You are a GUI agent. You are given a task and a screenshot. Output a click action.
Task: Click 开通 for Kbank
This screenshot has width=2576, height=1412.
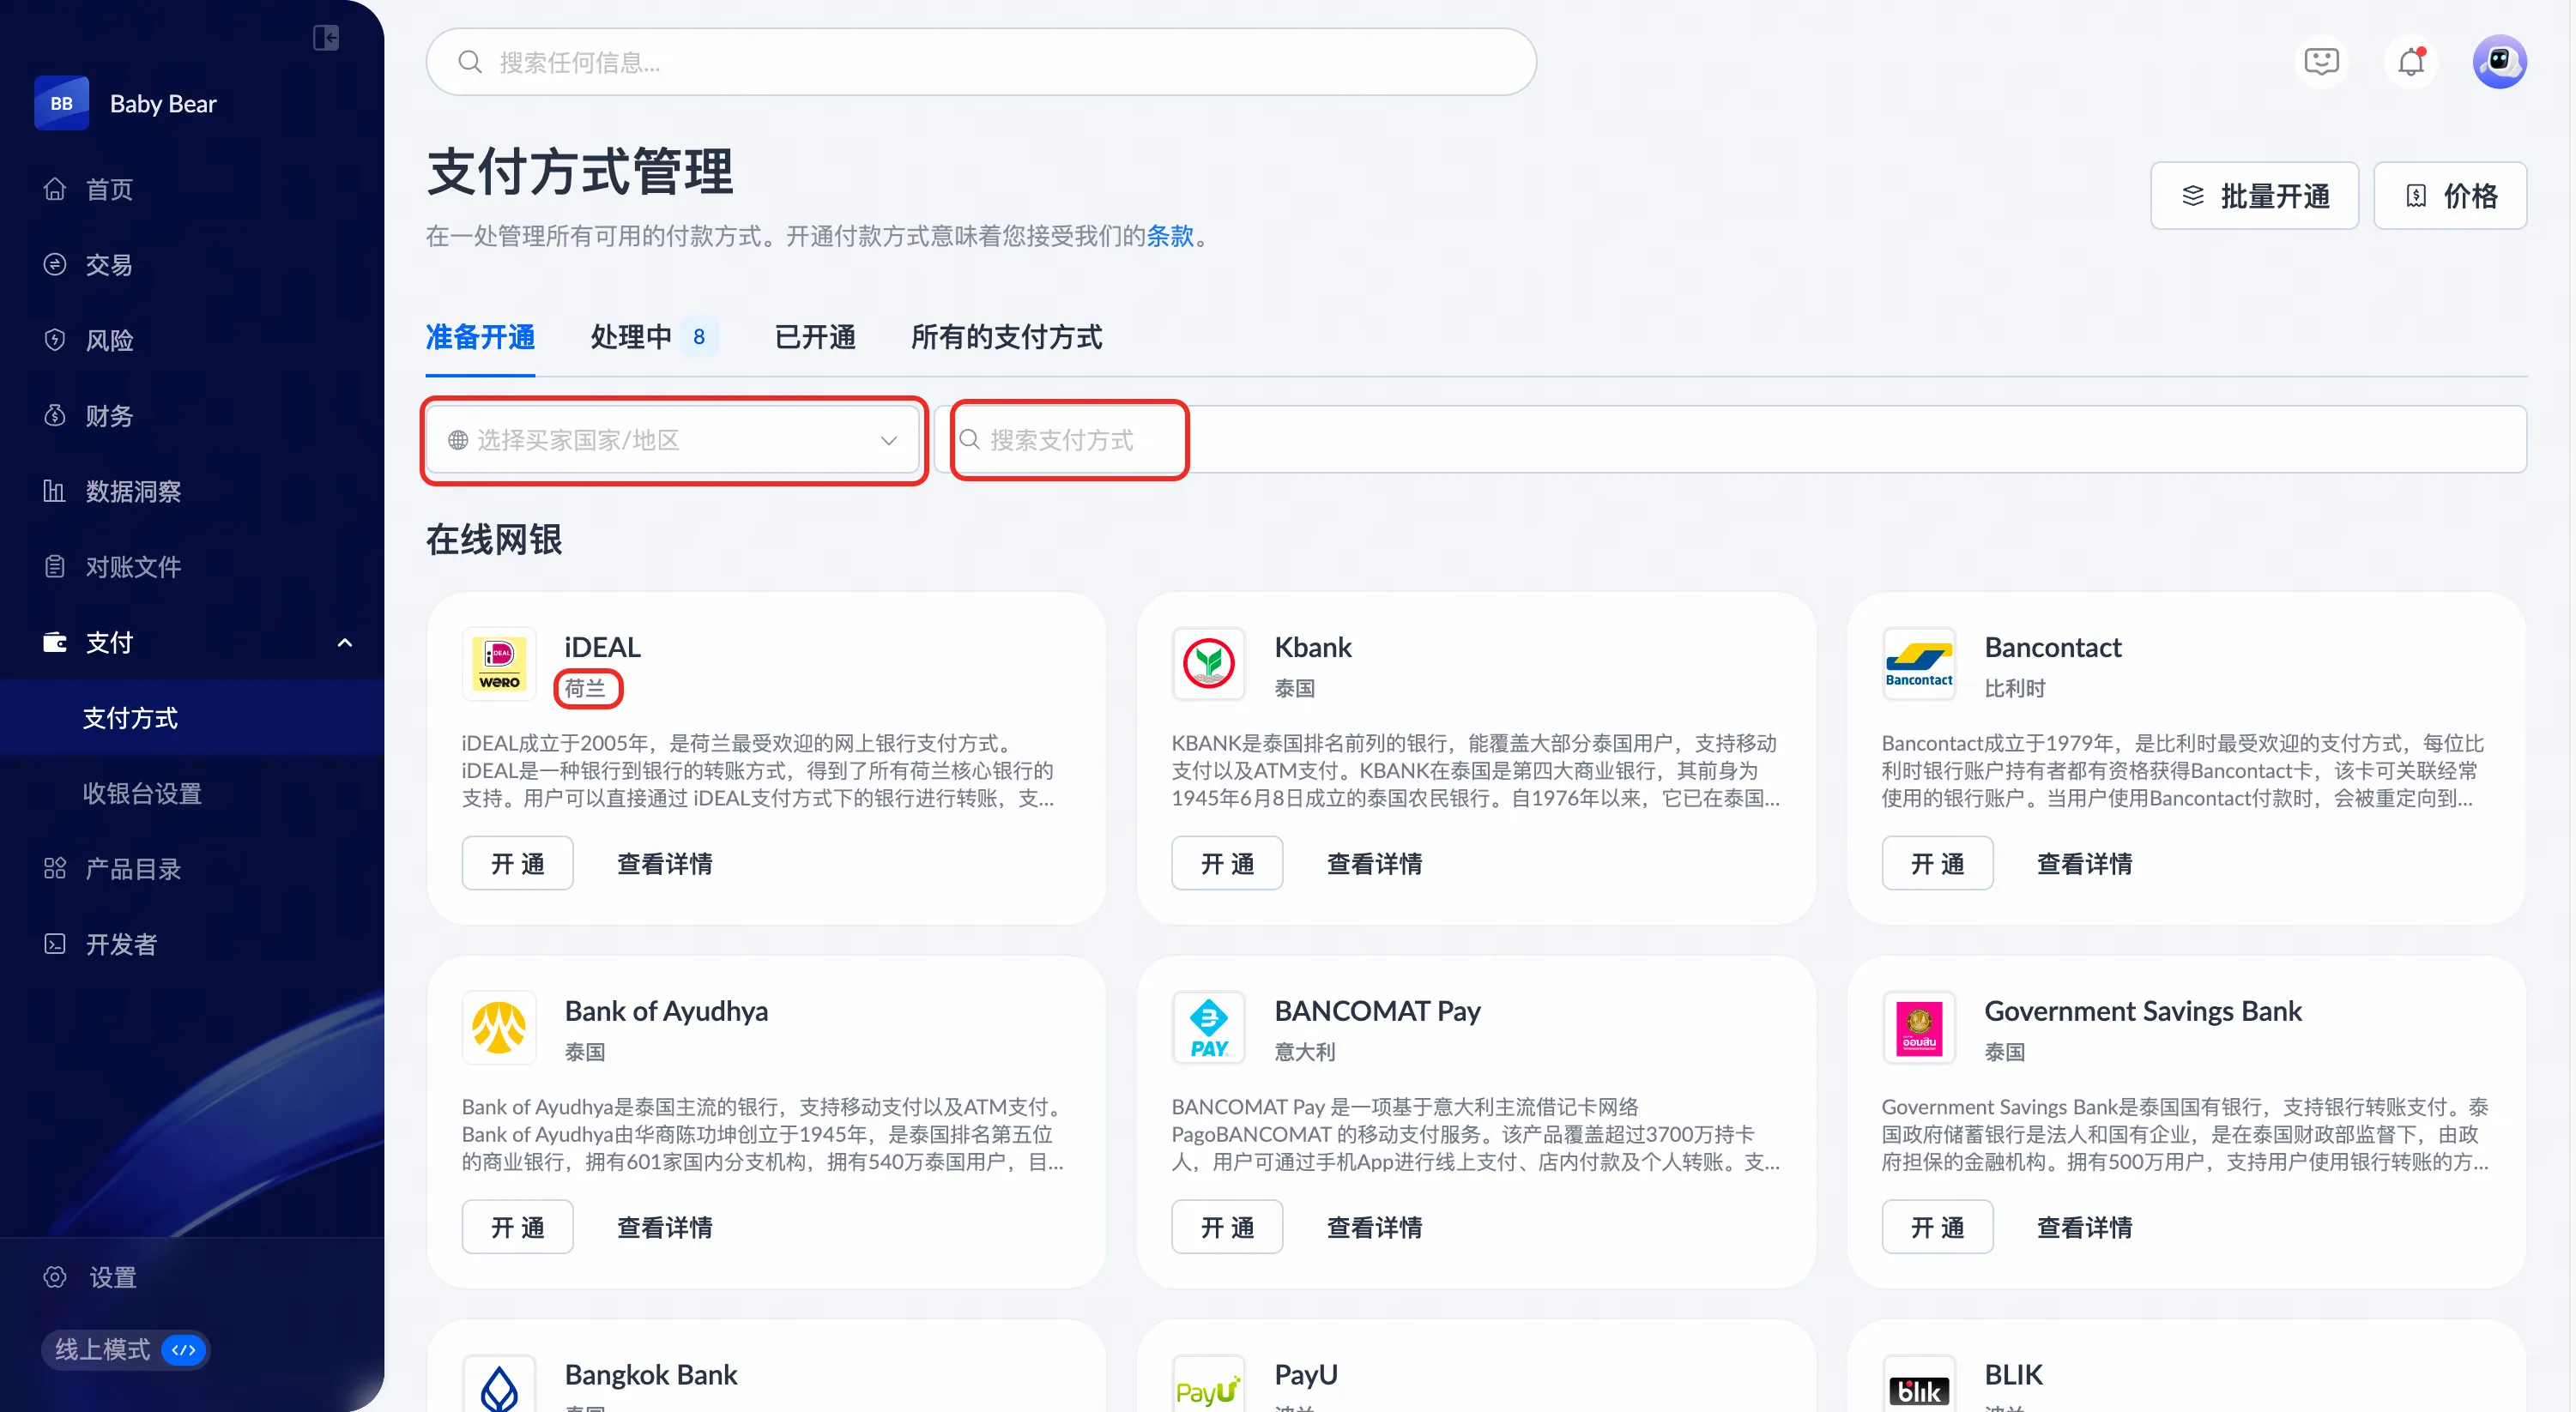tap(1227, 863)
